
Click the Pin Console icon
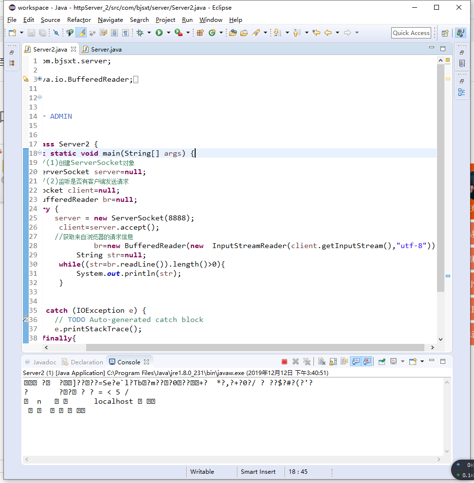tap(382, 361)
